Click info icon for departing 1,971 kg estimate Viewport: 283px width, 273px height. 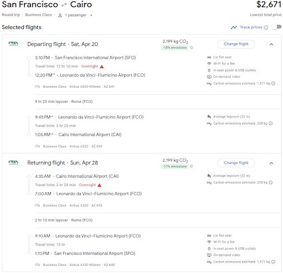coord(273,83)
